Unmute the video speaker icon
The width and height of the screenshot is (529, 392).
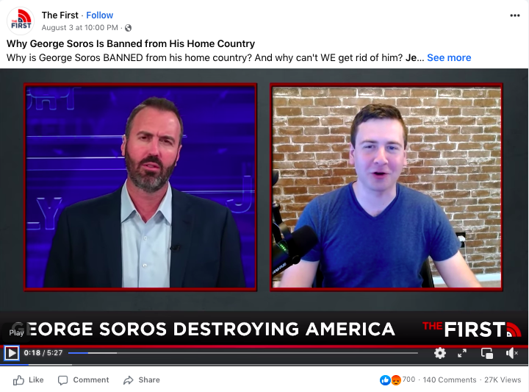coord(512,353)
